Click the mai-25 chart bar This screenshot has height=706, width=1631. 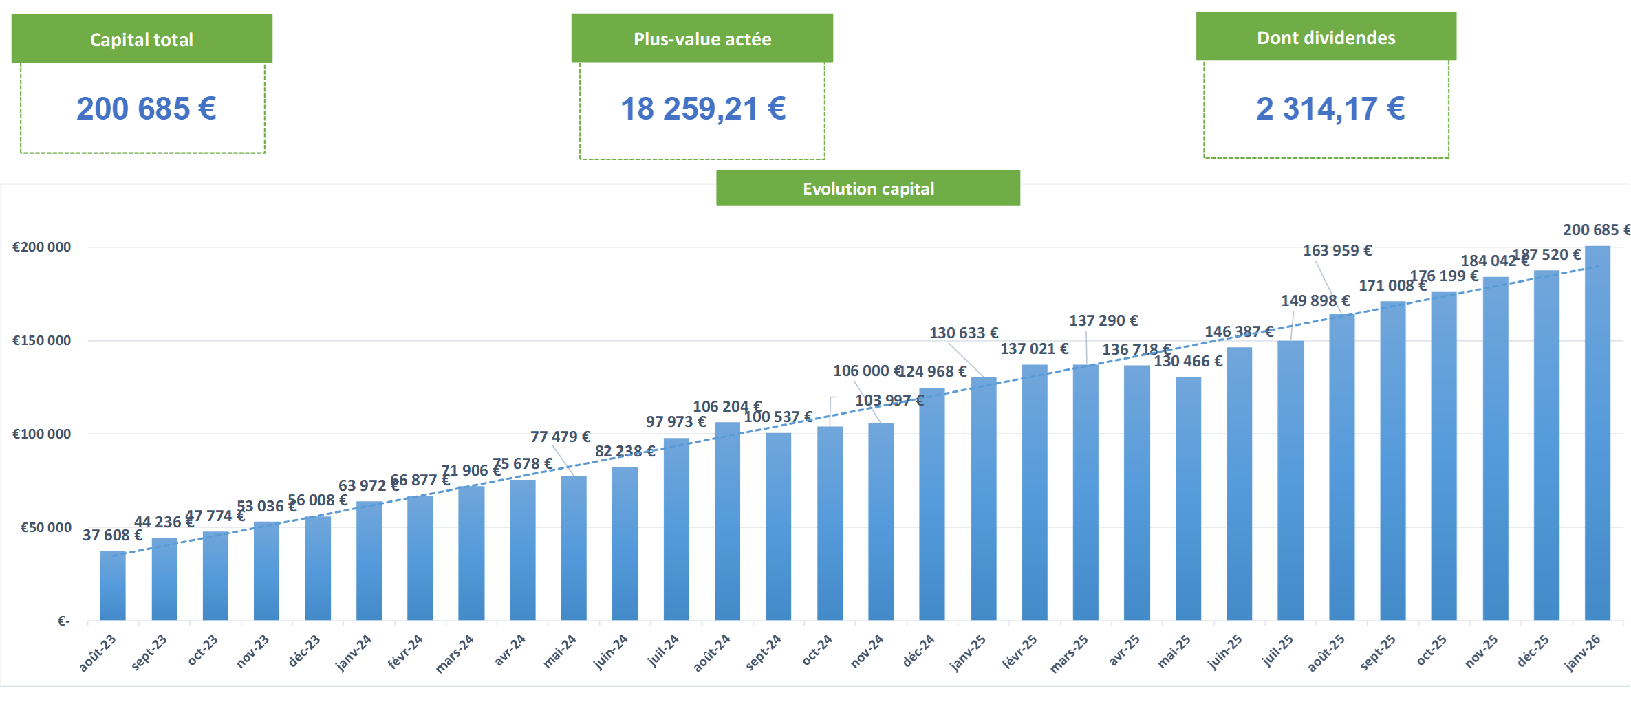click(1188, 498)
